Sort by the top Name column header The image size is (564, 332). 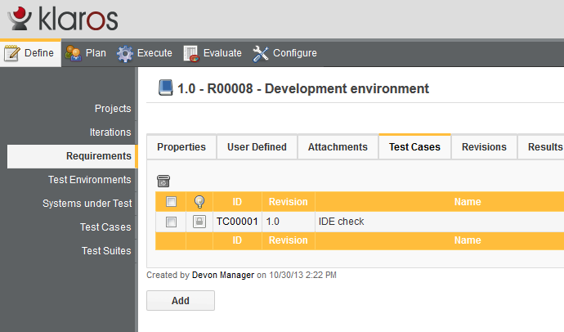pos(468,202)
